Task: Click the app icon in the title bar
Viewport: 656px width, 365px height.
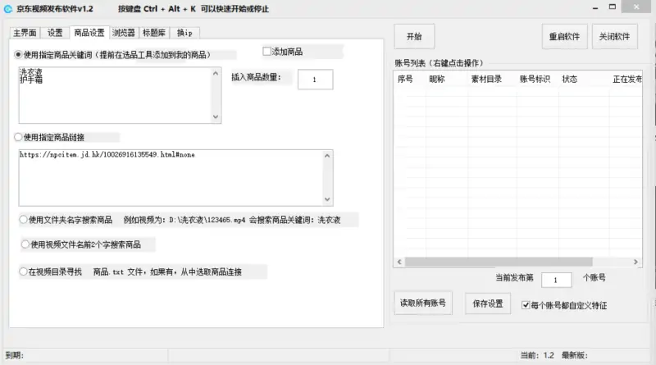Action: tap(9, 8)
